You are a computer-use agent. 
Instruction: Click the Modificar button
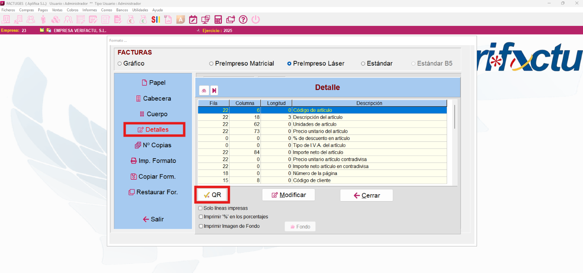click(289, 195)
